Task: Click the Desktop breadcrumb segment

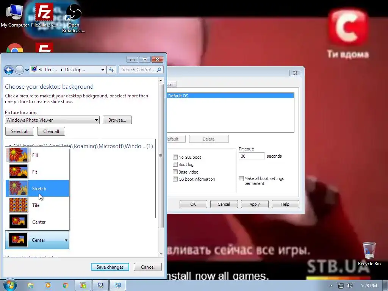Action: click(x=75, y=70)
